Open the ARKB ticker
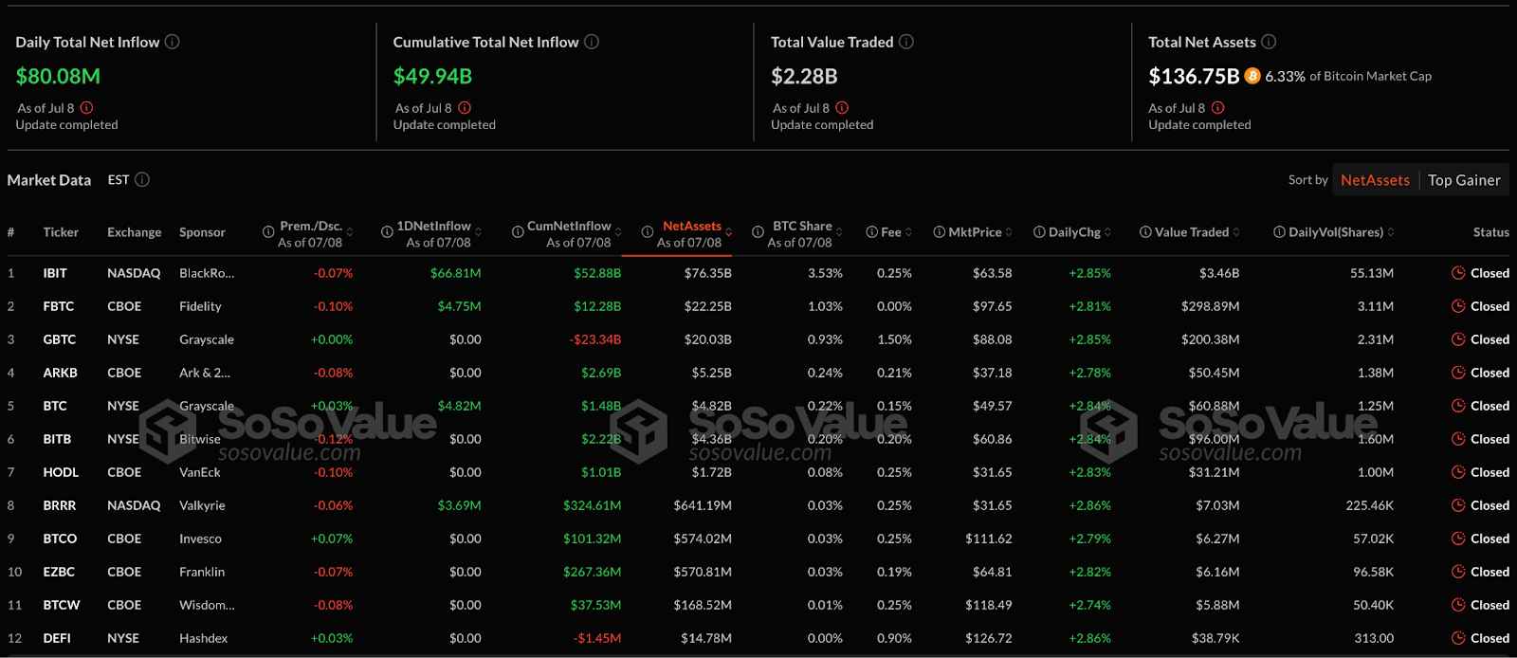 (x=60, y=373)
